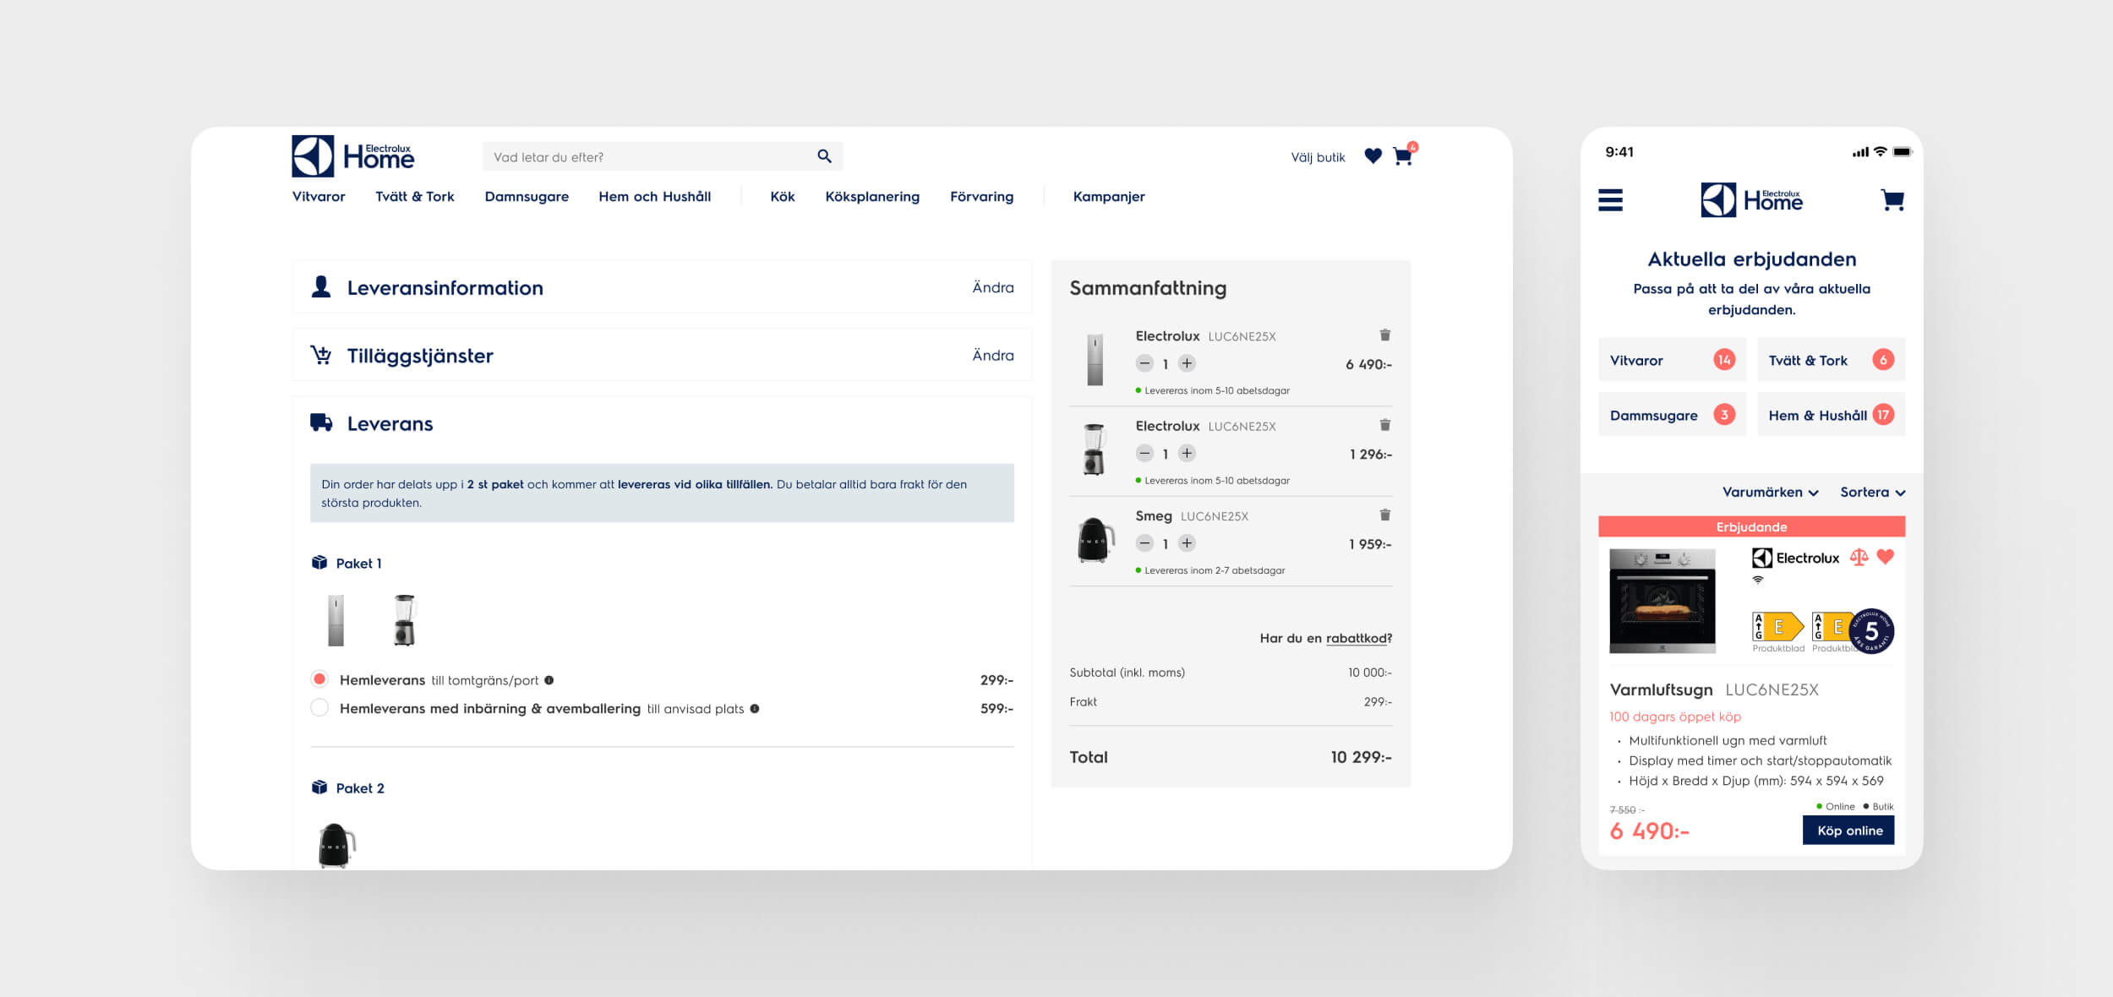Click the blender thumbnail in Paket 1
This screenshot has width=2113, height=997.
tap(405, 620)
